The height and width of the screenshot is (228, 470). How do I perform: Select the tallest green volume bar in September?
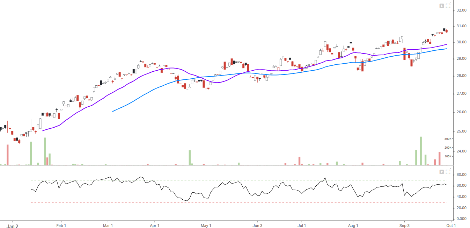tap(421, 151)
